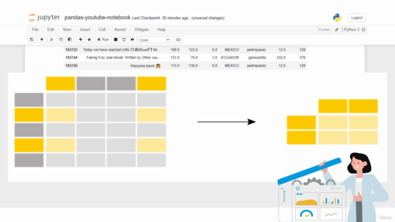Image resolution: width=395 pixels, height=222 pixels.
Task: Run the current cell
Action: (x=103, y=39)
